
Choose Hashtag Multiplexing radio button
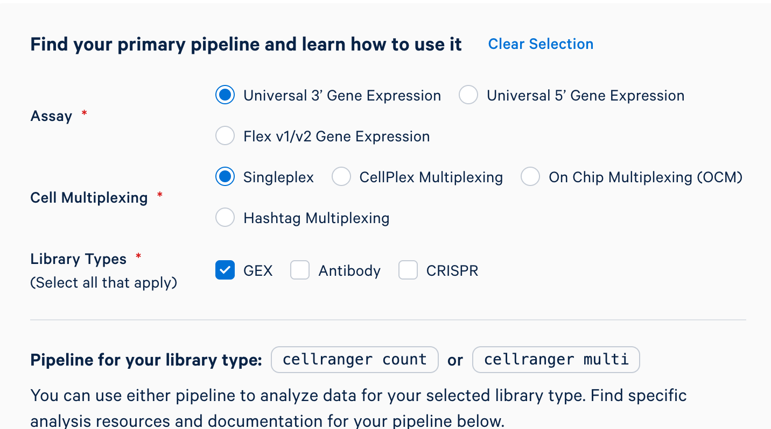225,218
